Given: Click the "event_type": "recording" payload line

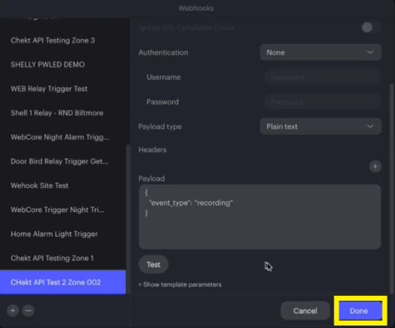Looking at the screenshot, I should (x=190, y=203).
